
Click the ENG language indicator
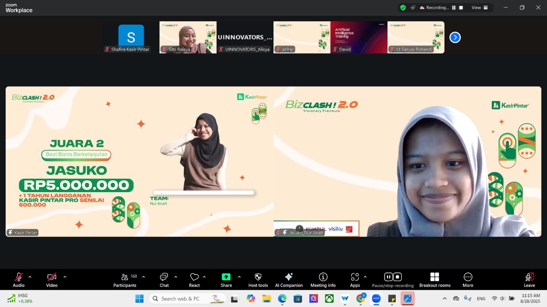pyautogui.click(x=481, y=298)
